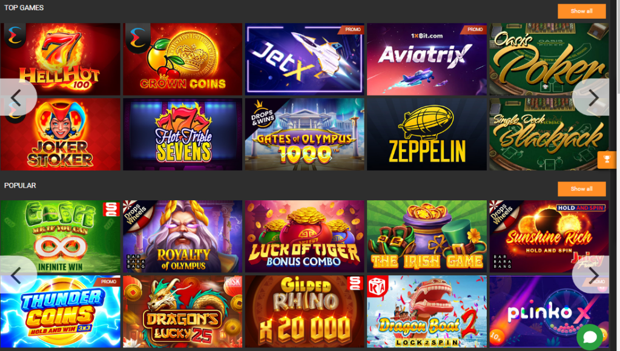620x351 pixels.
Task: Go to next Top Games carousel arrow
Action: pyautogui.click(x=592, y=97)
